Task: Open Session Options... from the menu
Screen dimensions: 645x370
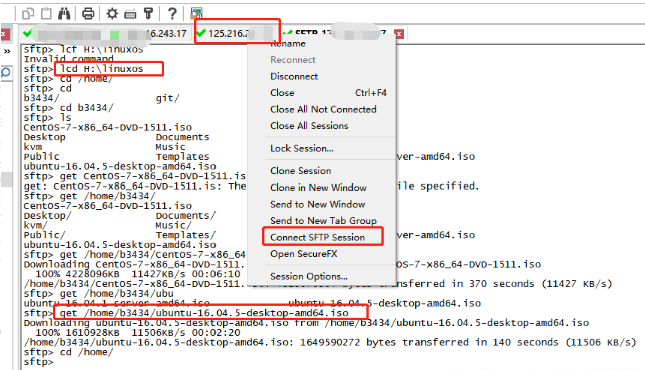Action: tap(309, 276)
